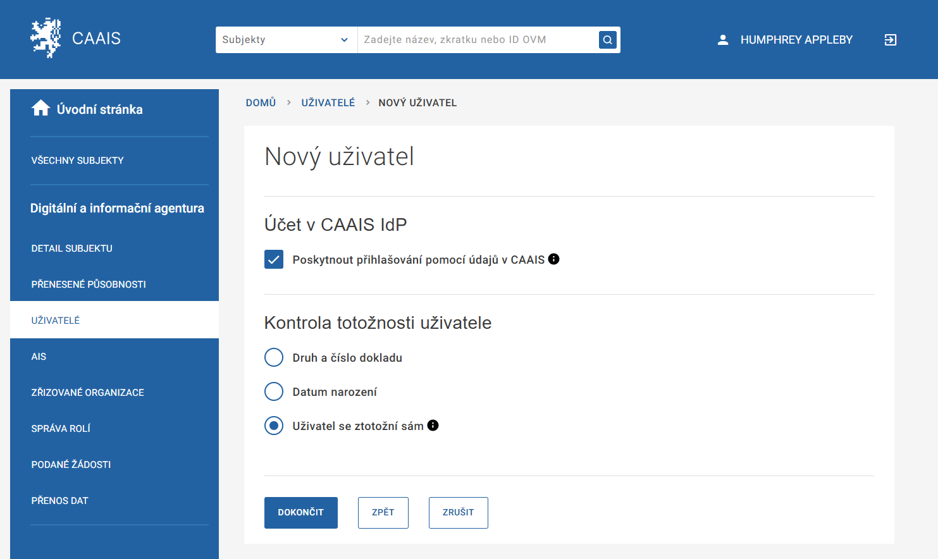Select Uživatel se ztotožní sám radio button
Screen dimensions: 938x559
tap(274, 426)
